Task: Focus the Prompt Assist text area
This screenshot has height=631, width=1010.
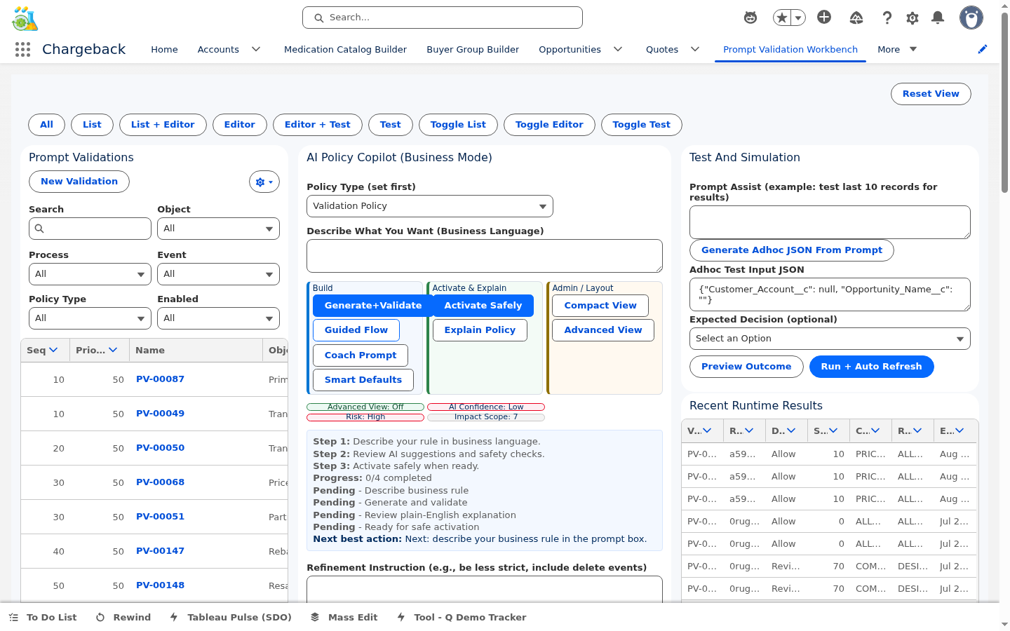Action: tap(830, 222)
